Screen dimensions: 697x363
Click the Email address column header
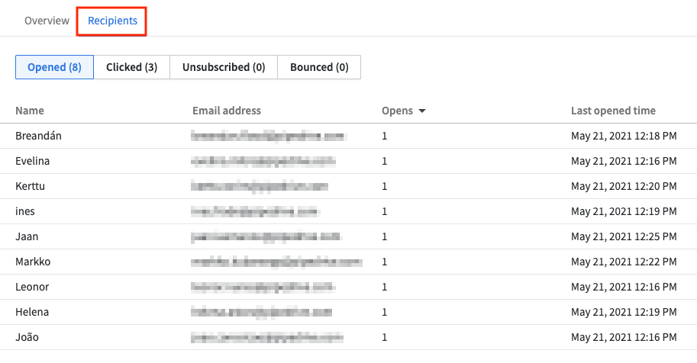click(227, 111)
